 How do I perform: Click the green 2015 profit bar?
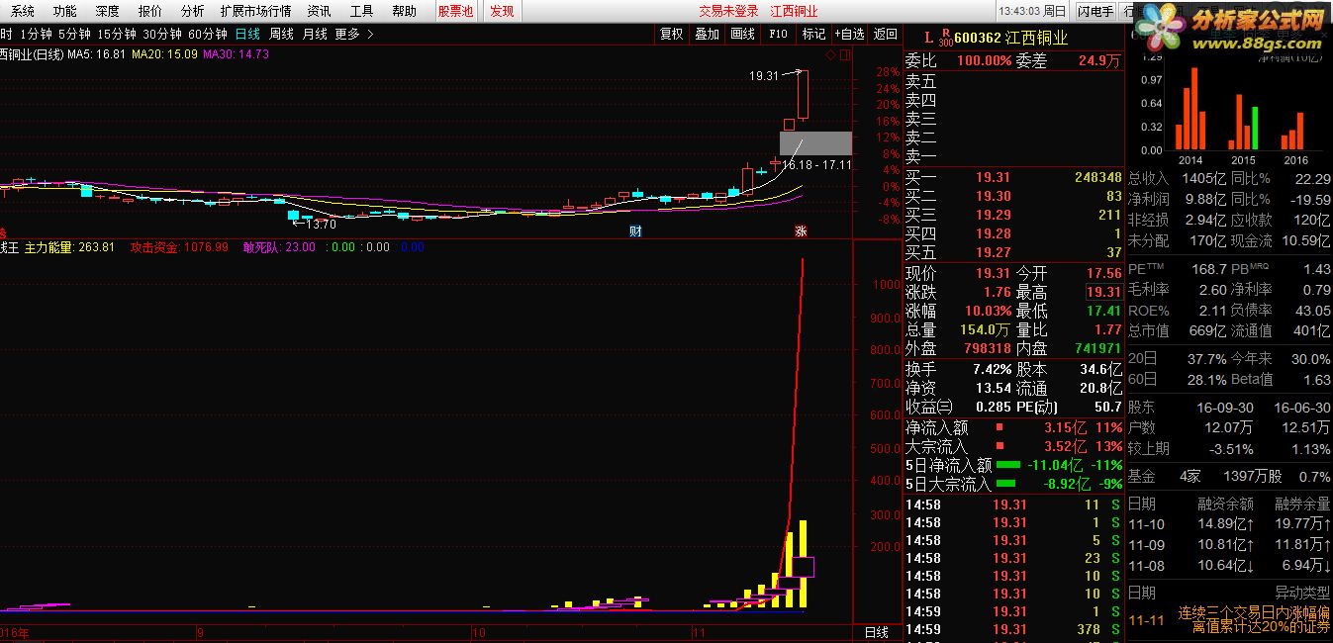pyautogui.click(x=1255, y=129)
